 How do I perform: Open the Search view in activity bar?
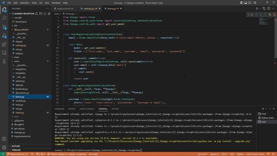tap(4, 18)
